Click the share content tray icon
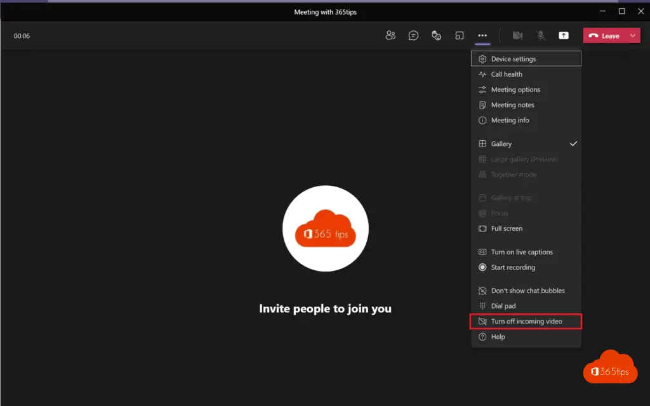This screenshot has height=406, width=650. pyautogui.click(x=564, y=36)
